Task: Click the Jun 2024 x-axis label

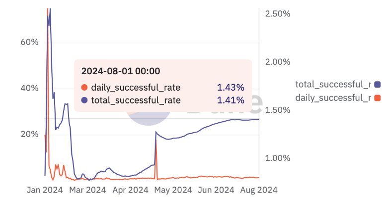Action: [x=216, y=190]
